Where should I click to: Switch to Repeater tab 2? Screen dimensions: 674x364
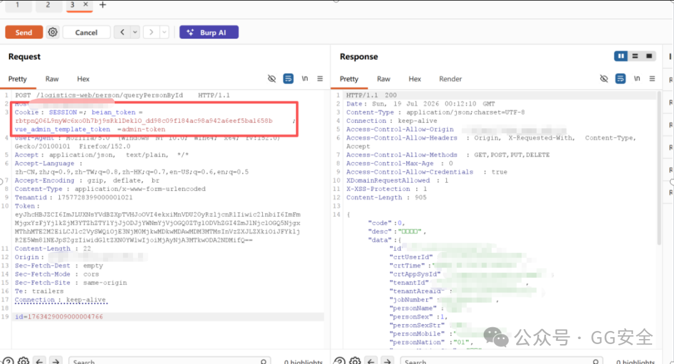[47, 5]
